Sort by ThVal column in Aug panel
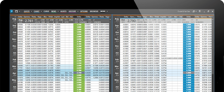This screenshot has width=224, height=92. (x=50, y=17)
